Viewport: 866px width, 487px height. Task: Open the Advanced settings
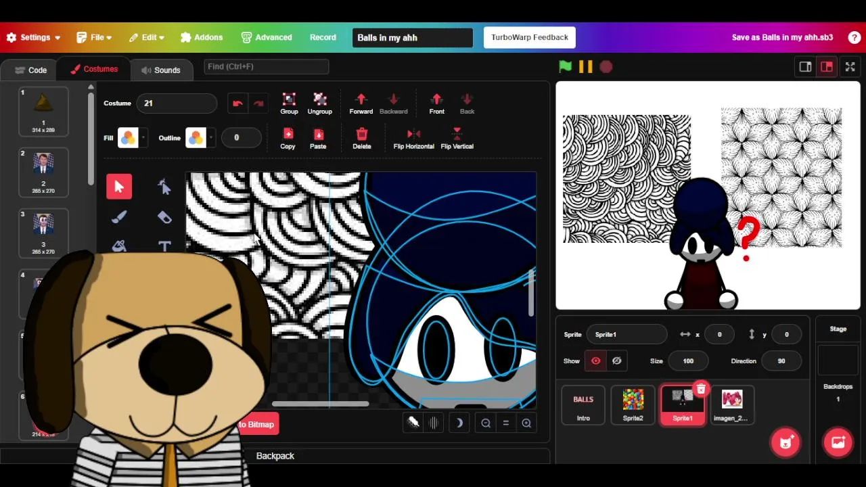267,38
